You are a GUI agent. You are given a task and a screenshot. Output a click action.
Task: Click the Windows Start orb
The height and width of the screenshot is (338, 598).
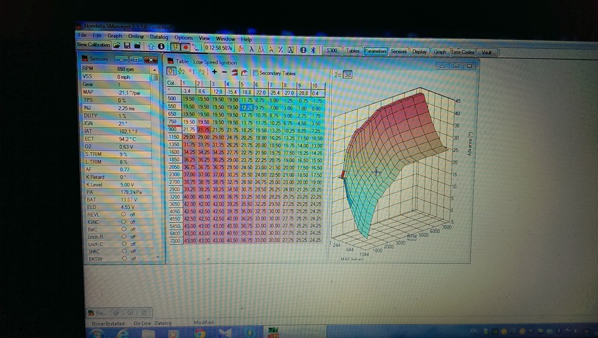(96, 334)
